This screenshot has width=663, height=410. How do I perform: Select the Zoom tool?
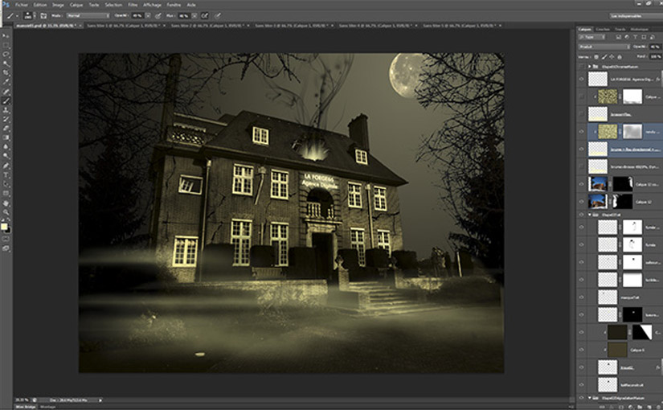tap(6, 212)
